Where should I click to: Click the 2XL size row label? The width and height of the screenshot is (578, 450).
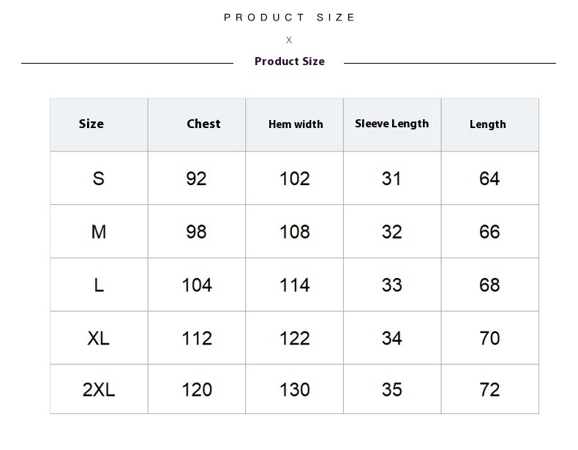point(99,389)
